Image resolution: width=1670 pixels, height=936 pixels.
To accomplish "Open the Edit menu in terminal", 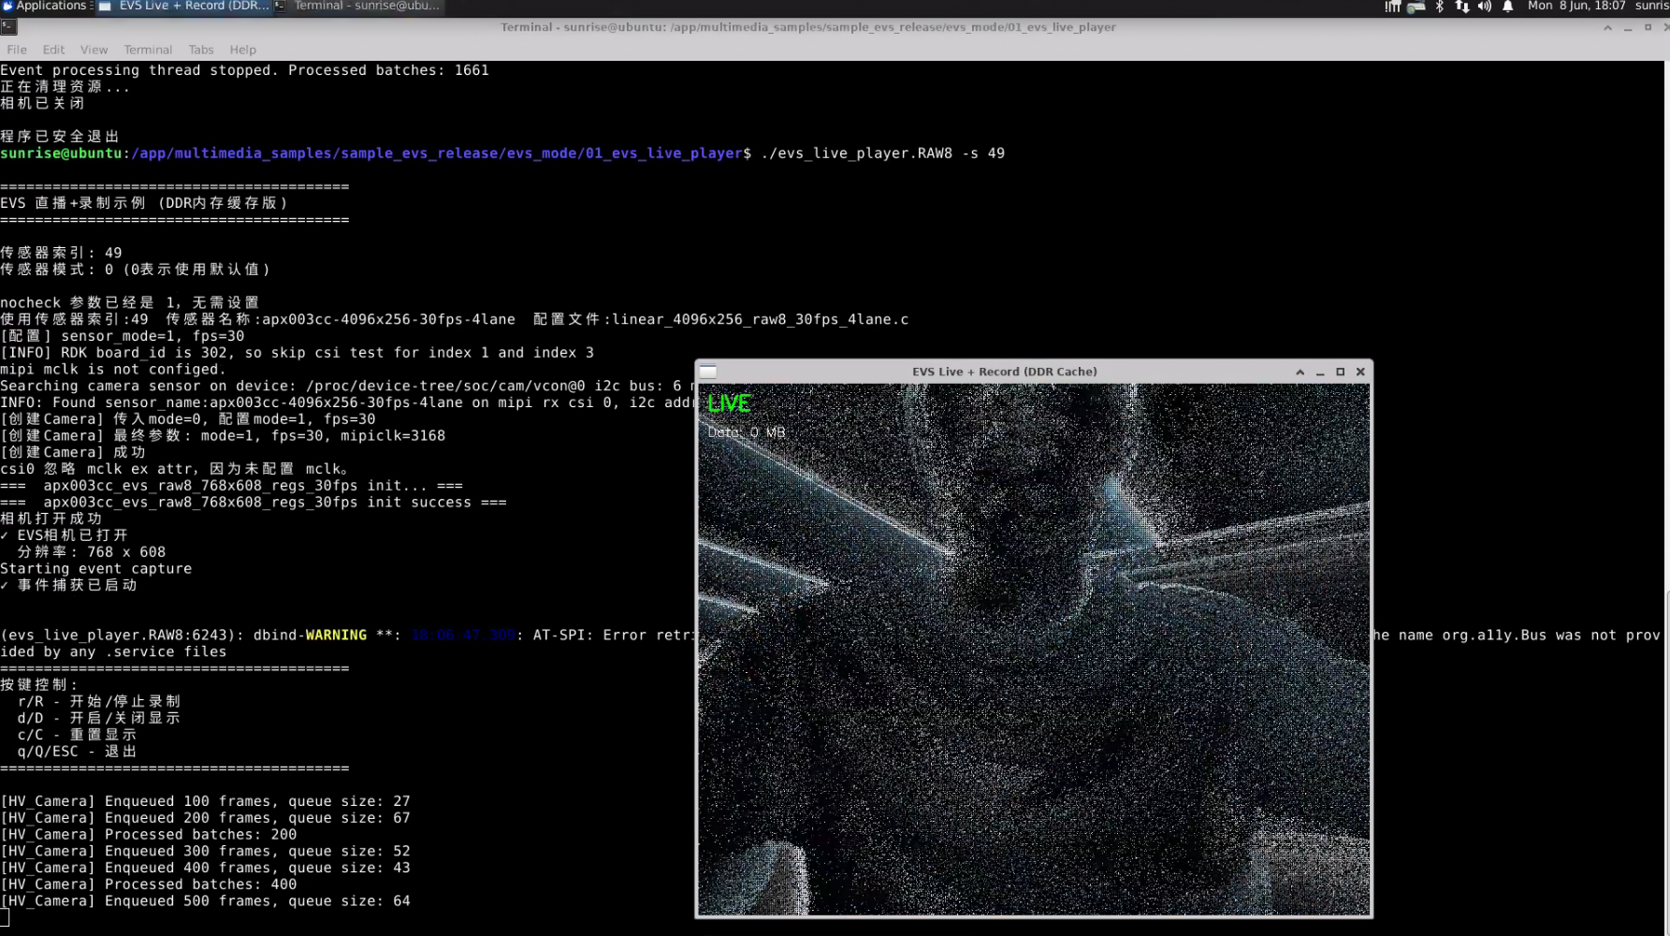I will tap(53, 50).
